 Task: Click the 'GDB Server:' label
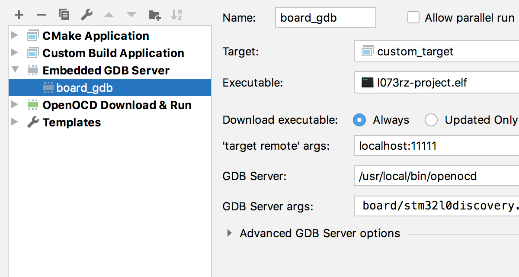(x=255, y=176)
